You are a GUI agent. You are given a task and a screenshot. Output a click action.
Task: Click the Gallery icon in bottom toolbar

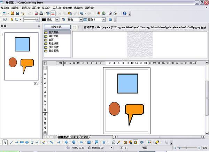point(136,142)
